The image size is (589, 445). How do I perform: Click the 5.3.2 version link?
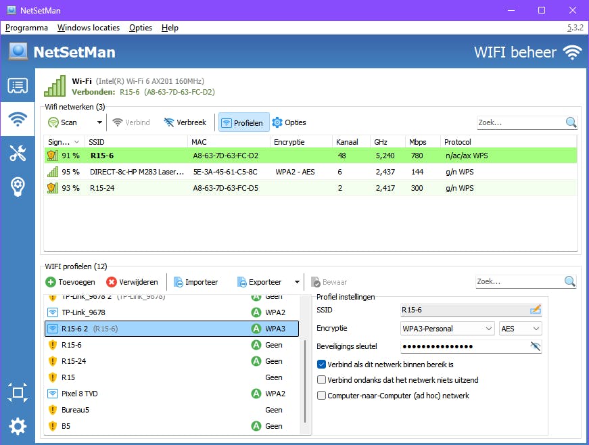coord(575,28)
